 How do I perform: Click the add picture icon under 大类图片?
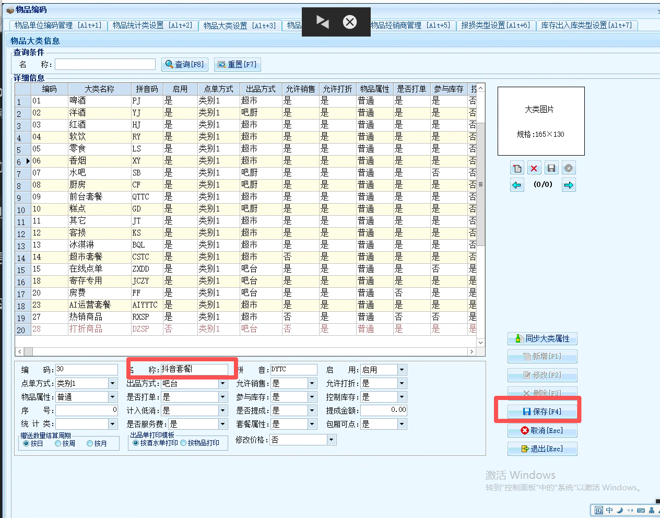pos(517,168)
